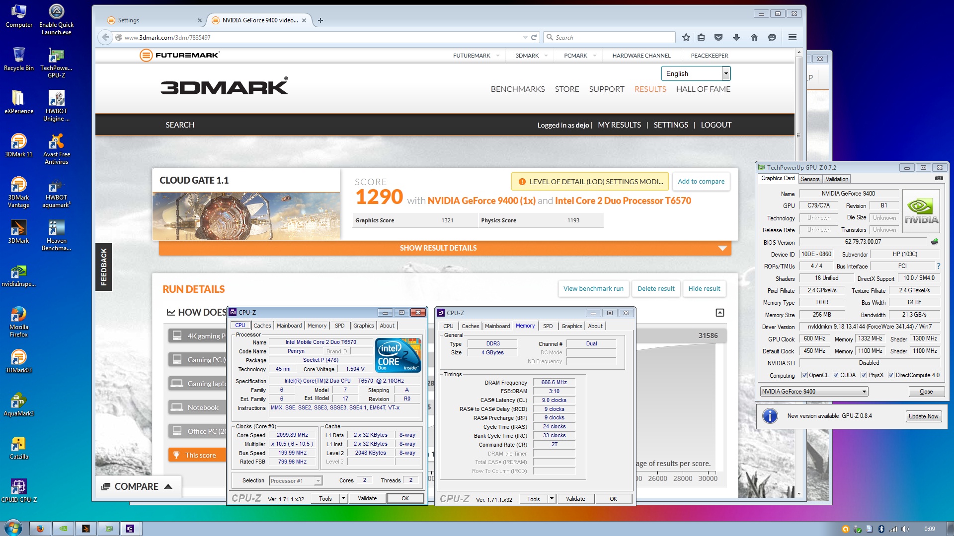Open GPU selection dropdown in GPU-Z
Screen dimensions: 954x536
[x=814, y=392]
